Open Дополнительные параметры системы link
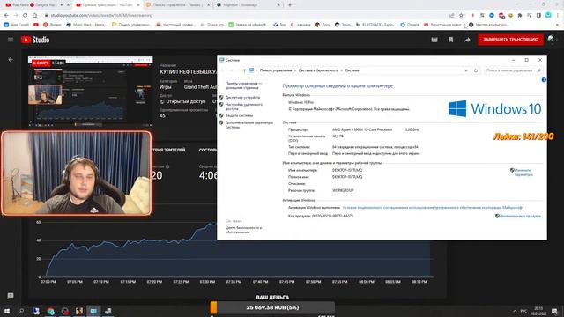This screenshot has width=564, height=317. coord(249,125)
